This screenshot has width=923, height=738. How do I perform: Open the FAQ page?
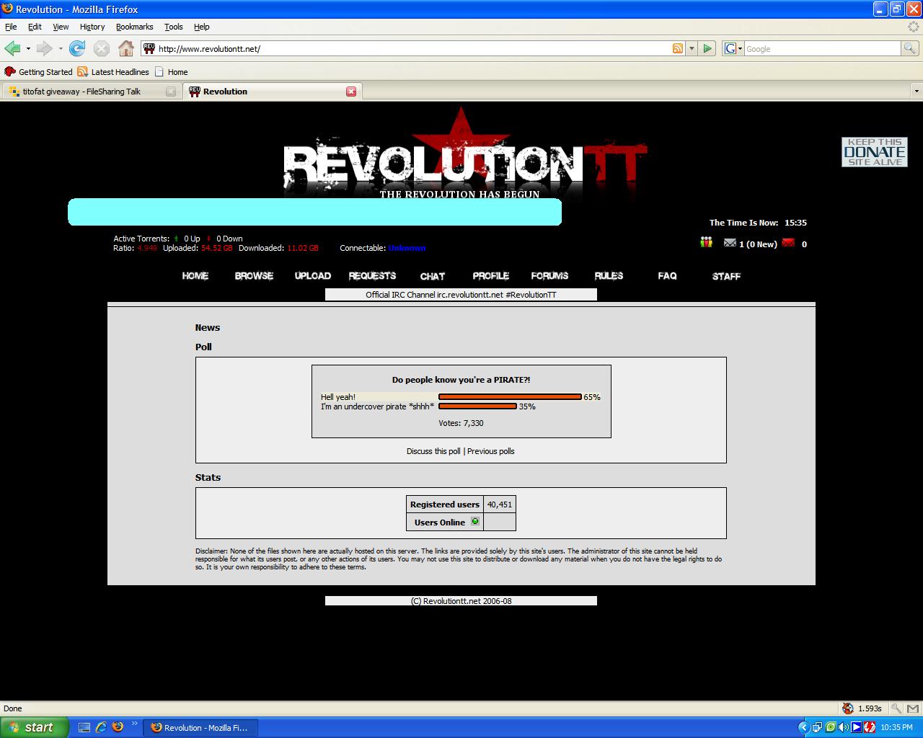click(667, 276)
